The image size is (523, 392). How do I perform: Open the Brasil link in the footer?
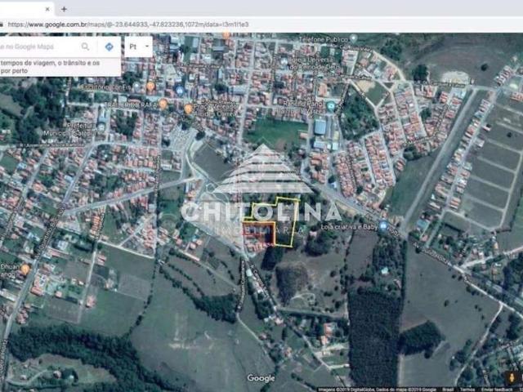(448, 390)
